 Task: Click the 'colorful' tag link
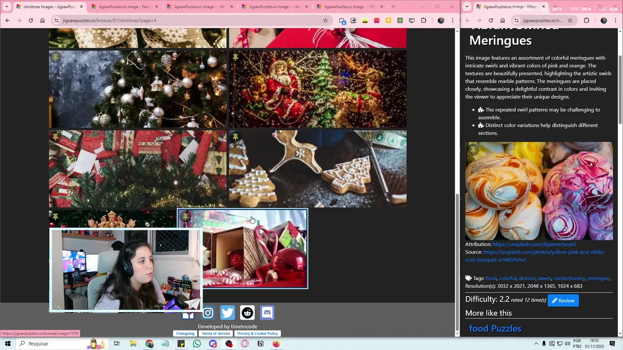508,278
